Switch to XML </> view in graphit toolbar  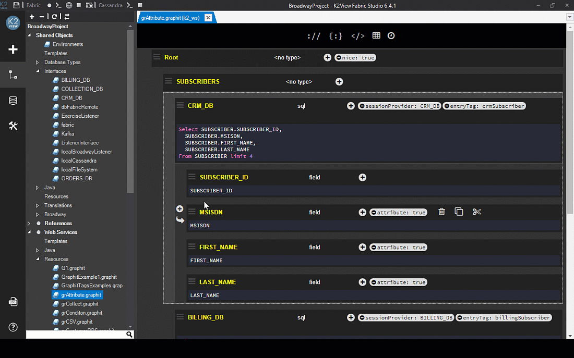(x=357, y=36)
